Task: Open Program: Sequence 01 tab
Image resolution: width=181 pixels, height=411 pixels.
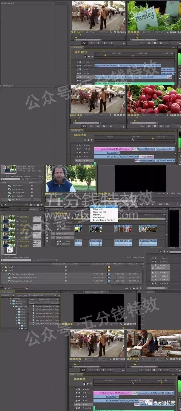Action: (x=95, y=292)
